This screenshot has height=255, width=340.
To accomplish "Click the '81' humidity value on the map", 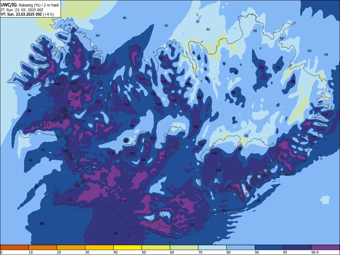I will pos(198,22).
